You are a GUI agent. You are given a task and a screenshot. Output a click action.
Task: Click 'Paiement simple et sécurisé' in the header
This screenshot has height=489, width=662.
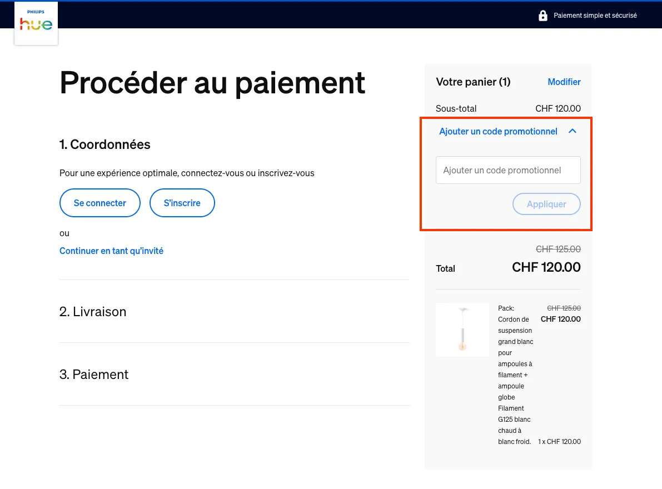click(595, 15)
